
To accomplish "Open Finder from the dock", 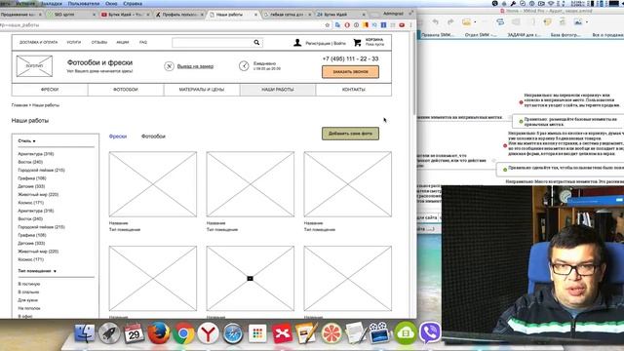I will click(85, 333).
